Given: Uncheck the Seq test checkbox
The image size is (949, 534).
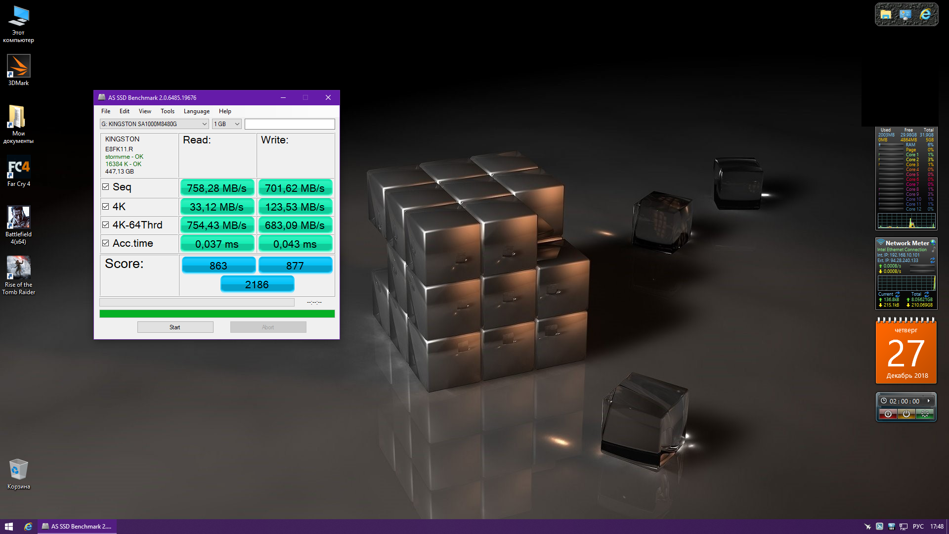Looking at the screenshot, I should [x=105, y=187].
